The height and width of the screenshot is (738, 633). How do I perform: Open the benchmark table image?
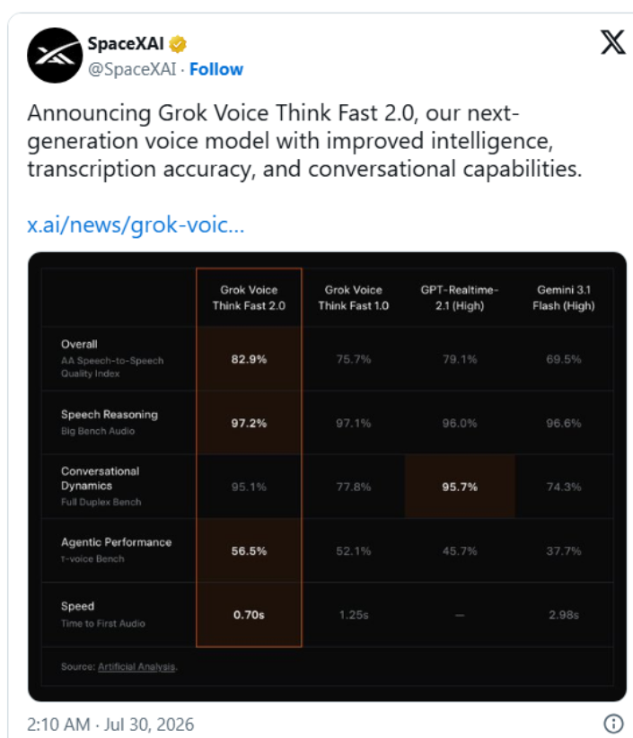(327, 477)
